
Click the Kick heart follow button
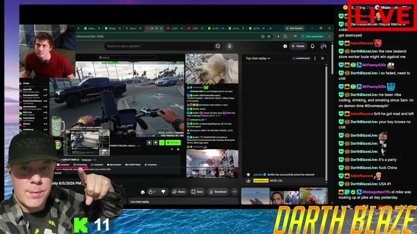coord(155,142)
